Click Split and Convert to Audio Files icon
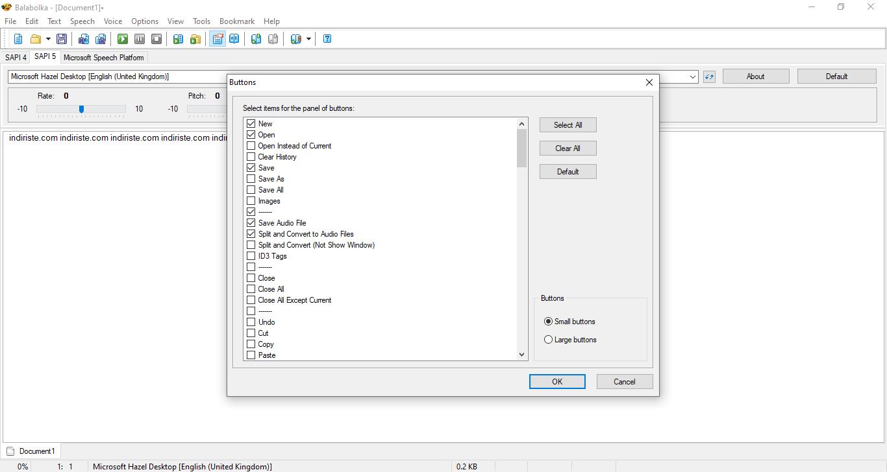 pos(101,39)
